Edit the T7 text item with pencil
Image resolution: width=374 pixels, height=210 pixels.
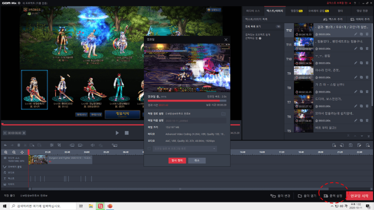tap(356, 106)
